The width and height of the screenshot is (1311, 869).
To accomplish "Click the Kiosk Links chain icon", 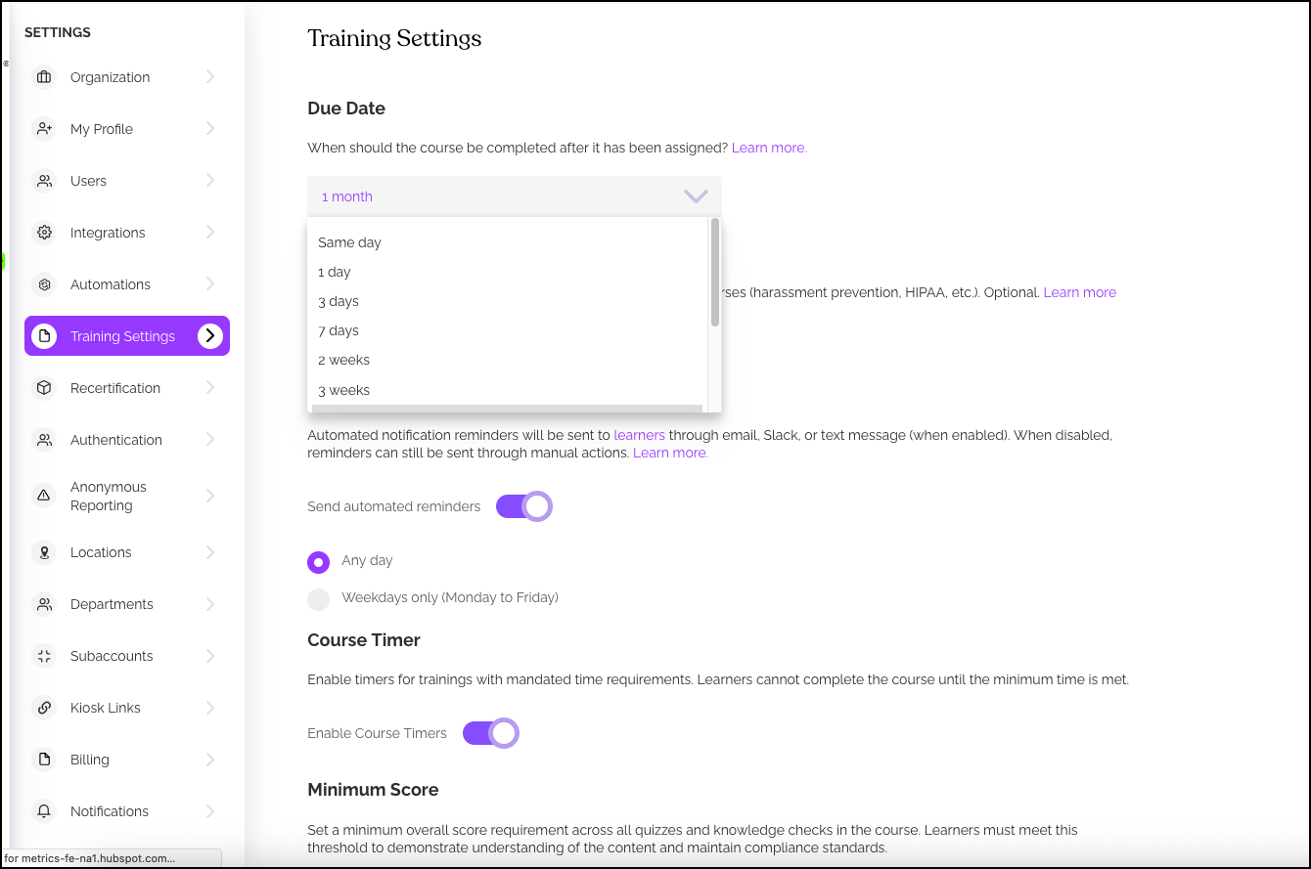I will coord(44,708).
